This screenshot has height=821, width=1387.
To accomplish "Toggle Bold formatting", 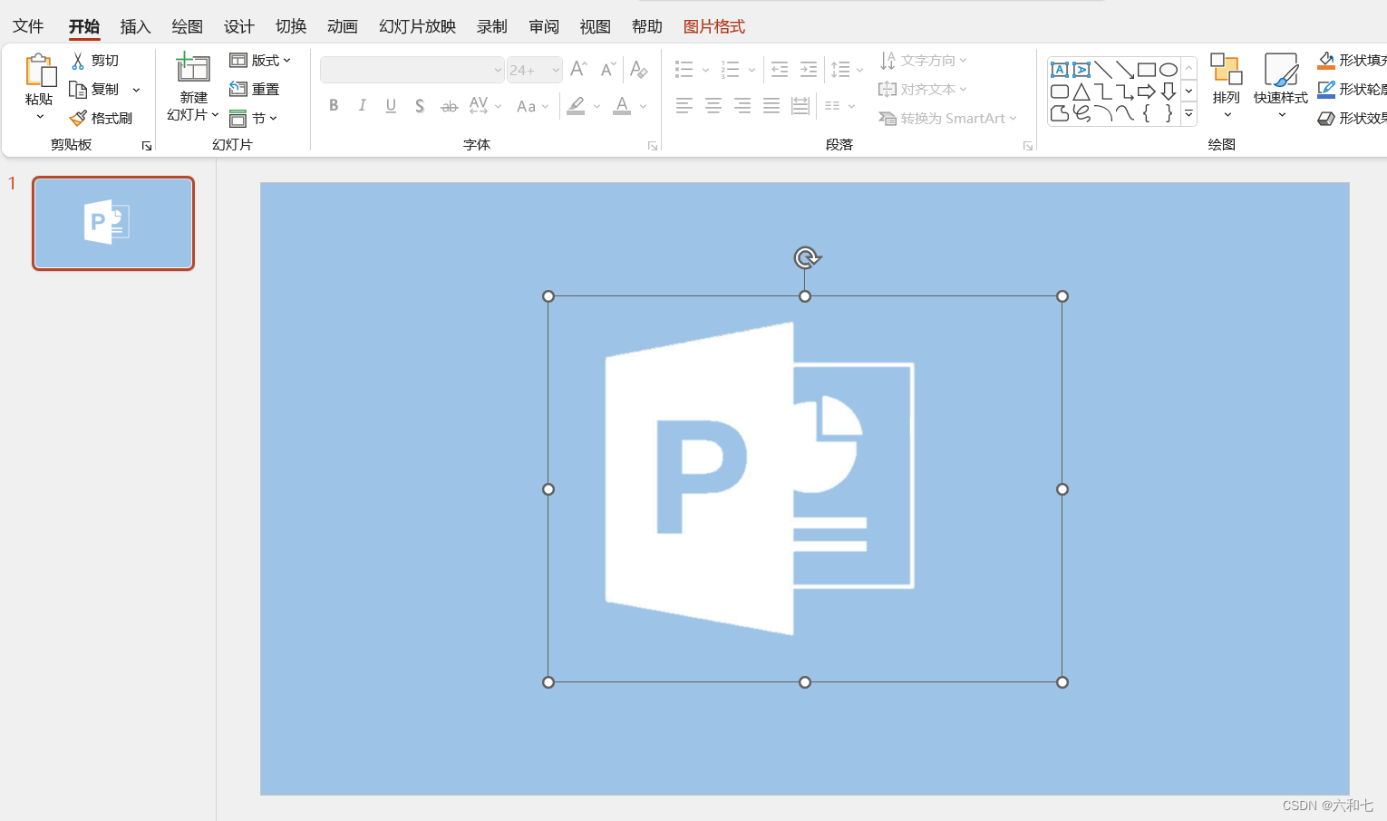I will pos(334,106).
